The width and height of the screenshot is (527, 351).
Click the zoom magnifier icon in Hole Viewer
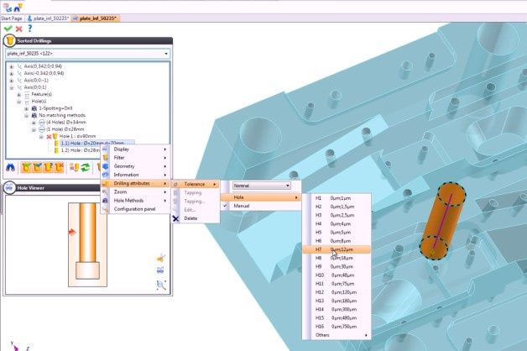click(x=161, y=286)
